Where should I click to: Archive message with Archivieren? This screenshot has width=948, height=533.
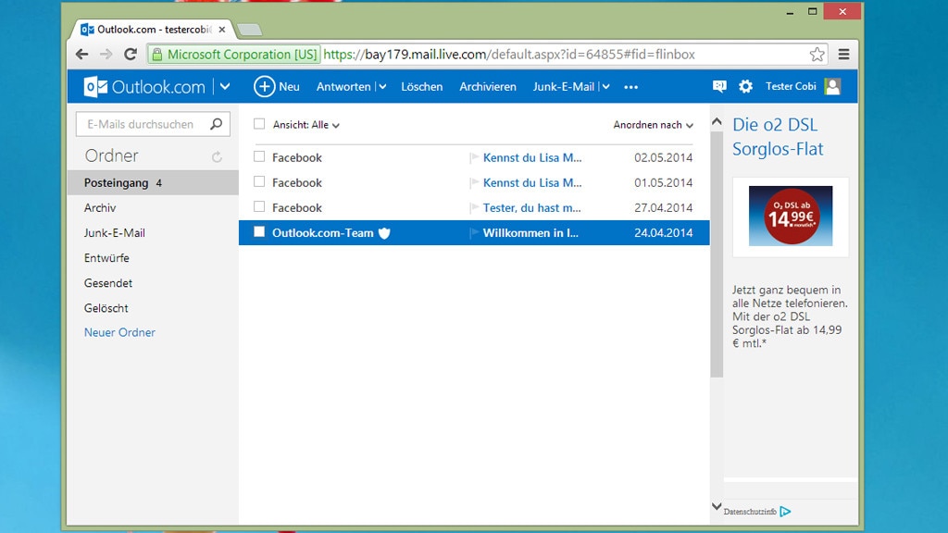tap(488, 86)
